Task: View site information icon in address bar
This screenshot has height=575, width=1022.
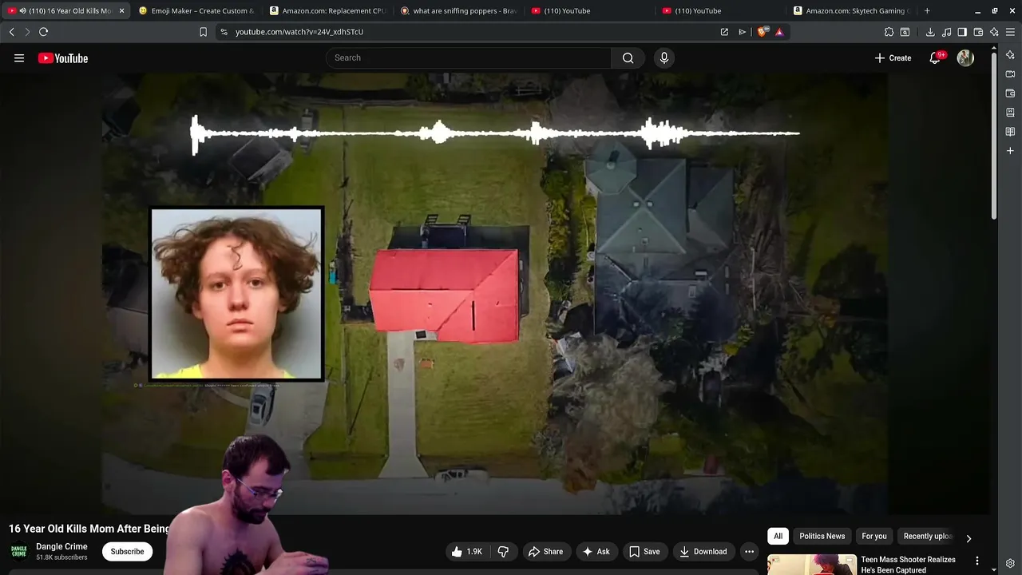Action: coord(224,32)
